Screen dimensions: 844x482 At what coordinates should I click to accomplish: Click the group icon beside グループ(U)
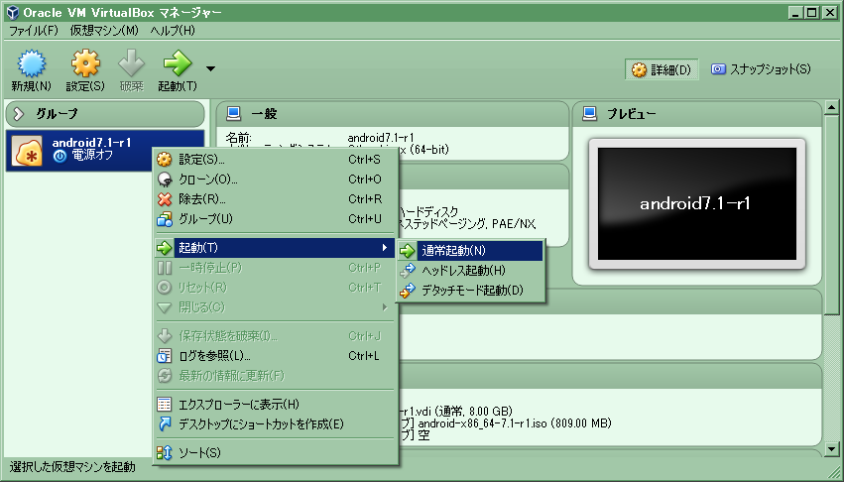pyautogui.click(x=165, y=219)
